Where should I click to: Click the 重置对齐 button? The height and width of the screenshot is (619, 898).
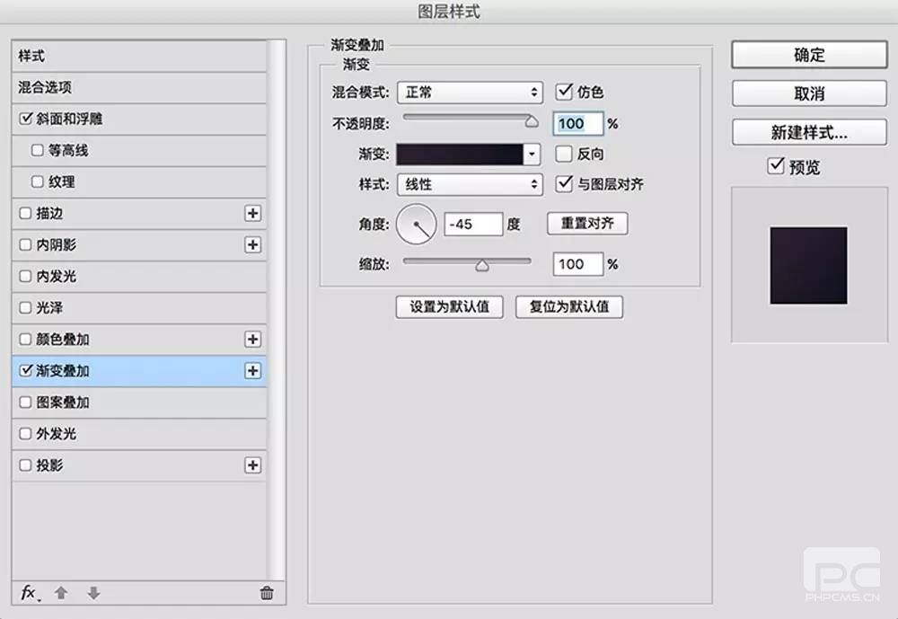tap(587, 224)
